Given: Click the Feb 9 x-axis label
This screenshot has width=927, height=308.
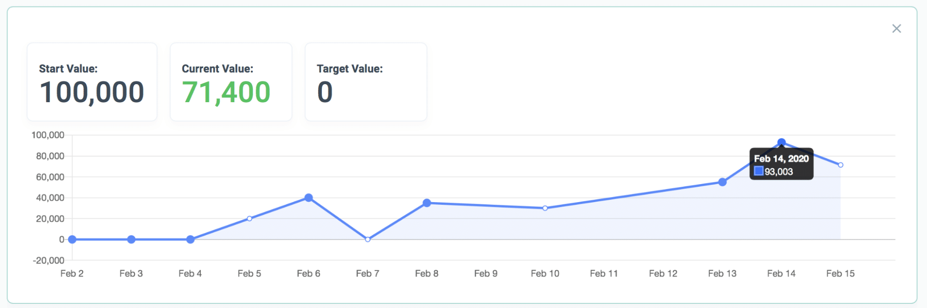Looking at the screenshot, I should pyautogui.click(x=486, y=273).
